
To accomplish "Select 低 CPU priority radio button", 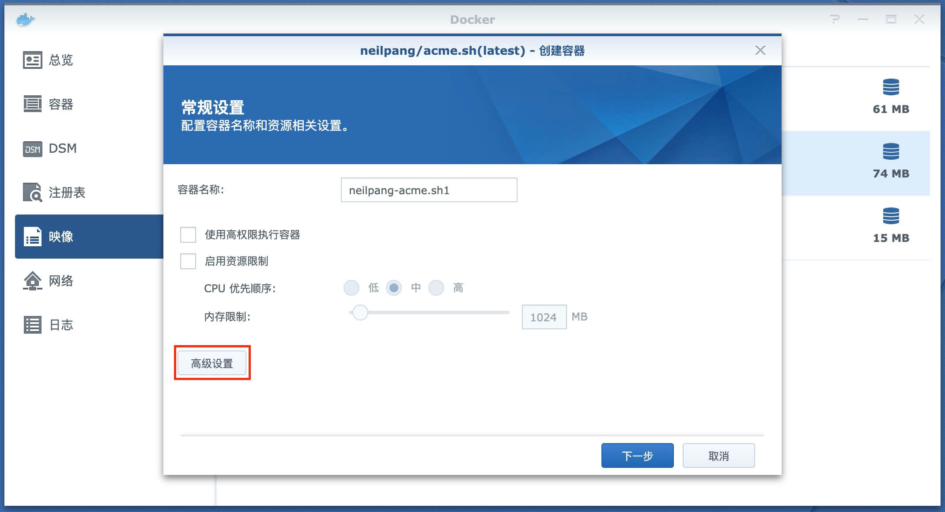I will (352, 288).
